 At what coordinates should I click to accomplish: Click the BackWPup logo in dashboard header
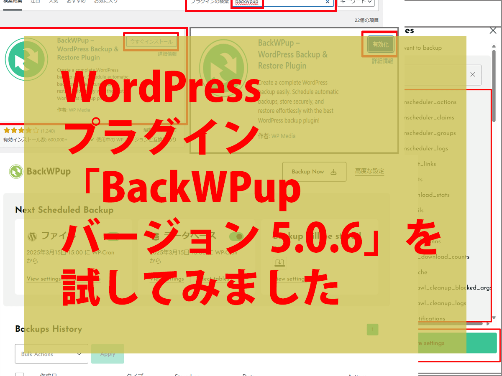40,171
